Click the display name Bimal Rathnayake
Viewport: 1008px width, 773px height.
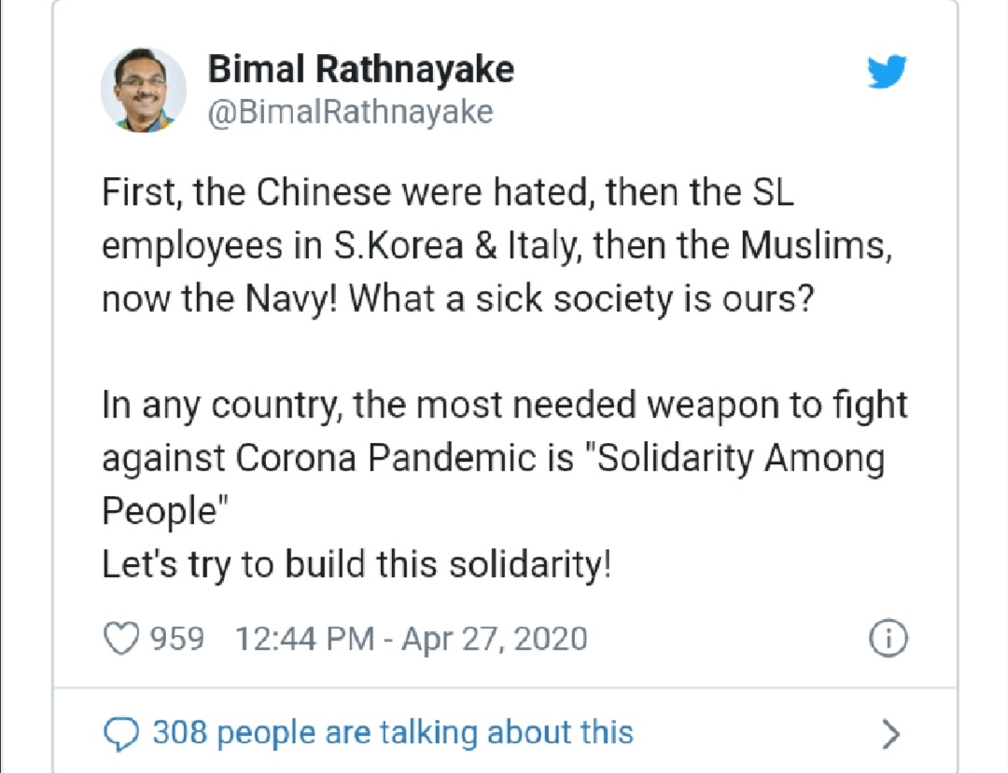(x=360, y=69)
